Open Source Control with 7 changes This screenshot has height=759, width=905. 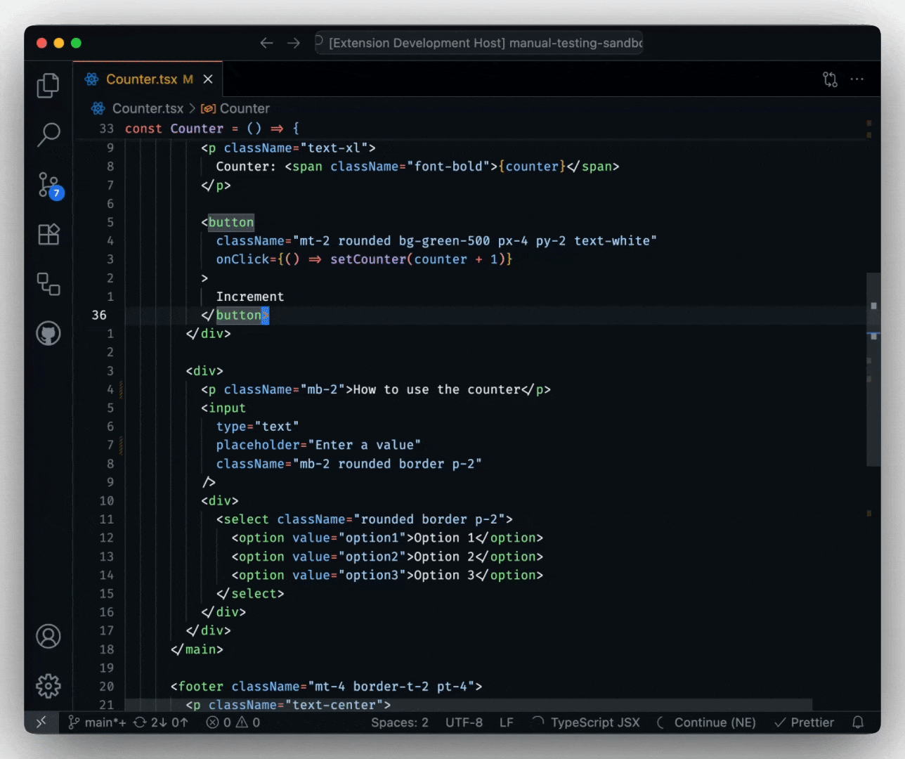coord(48,185)
